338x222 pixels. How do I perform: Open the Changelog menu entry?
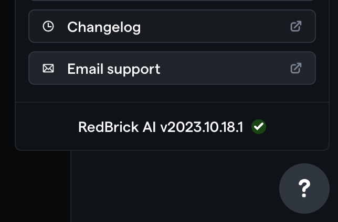(x=172, y=26)
